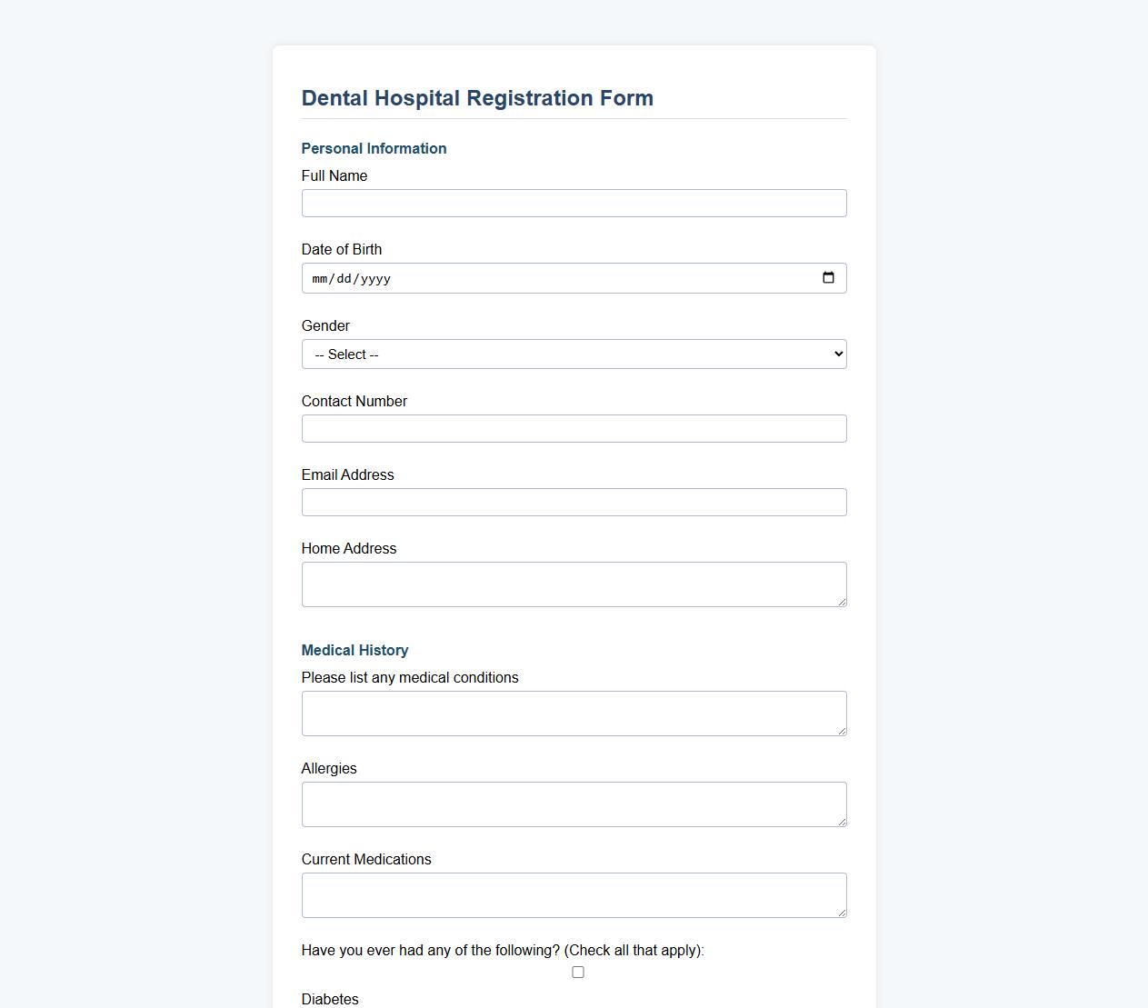
Task: Click the Gender dropdown chevron arrow
Action: [x=836, y=354]
